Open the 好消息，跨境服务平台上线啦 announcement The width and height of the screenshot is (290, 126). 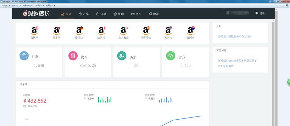235,37
